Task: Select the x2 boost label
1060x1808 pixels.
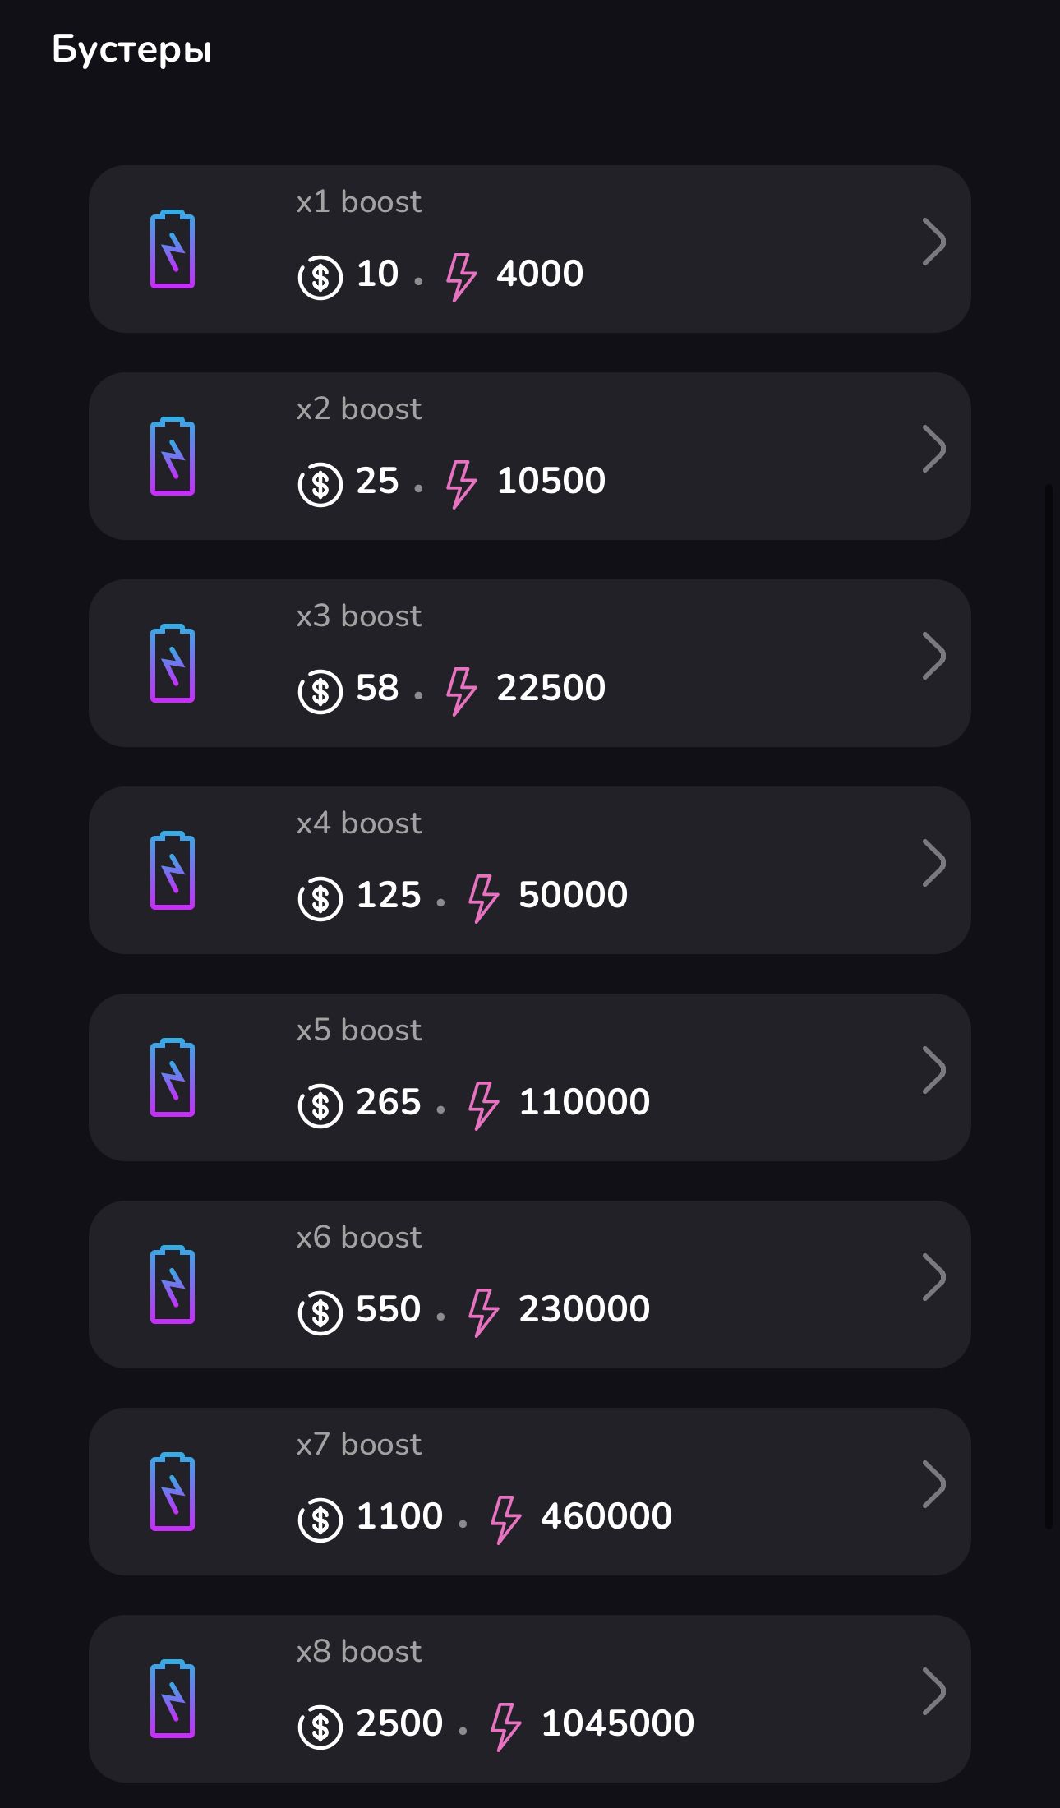Action: (x=359, y=408)
